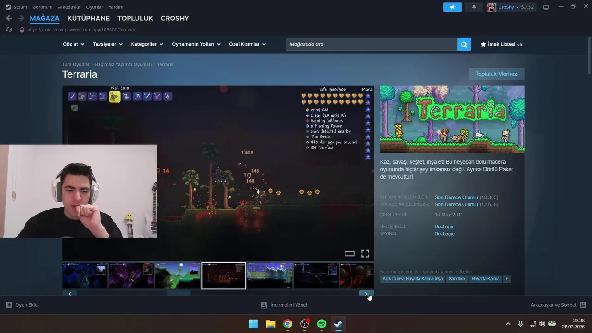
Task: Open the Yardım menu
Action: 116,7
